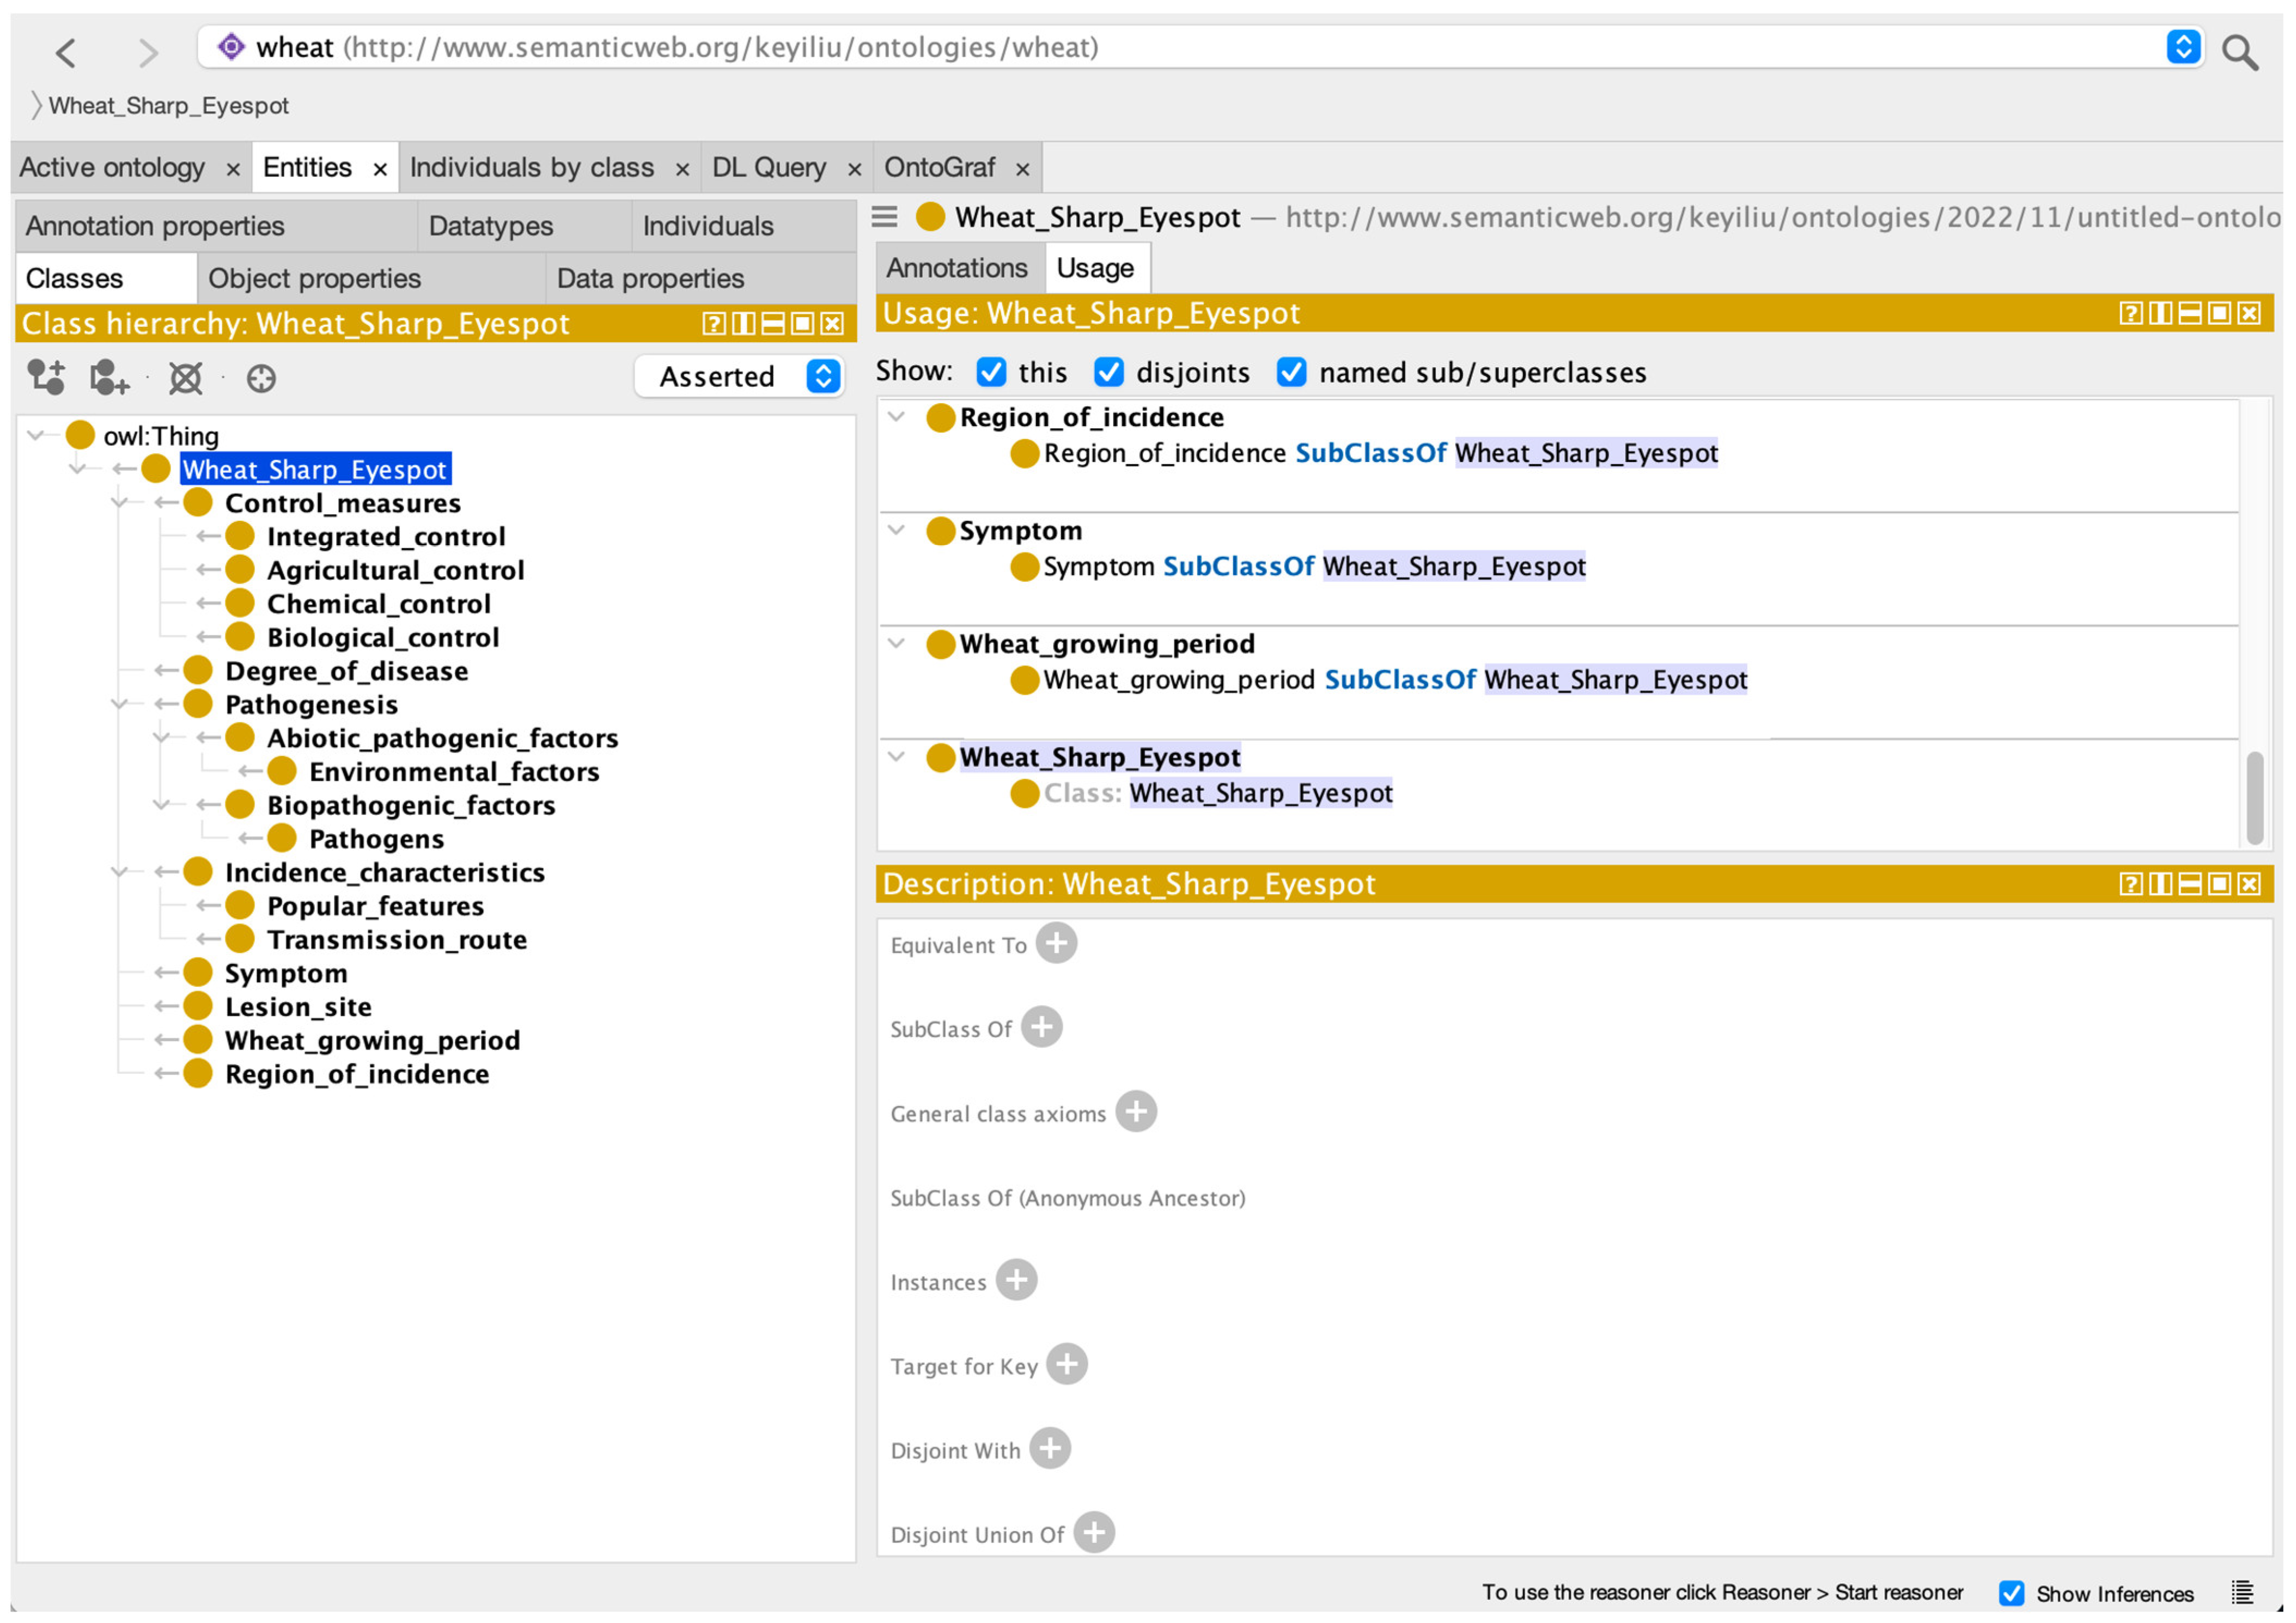Click the Add subclass icon
This screenshot has width=2296, height=1623.
(46, 377)
